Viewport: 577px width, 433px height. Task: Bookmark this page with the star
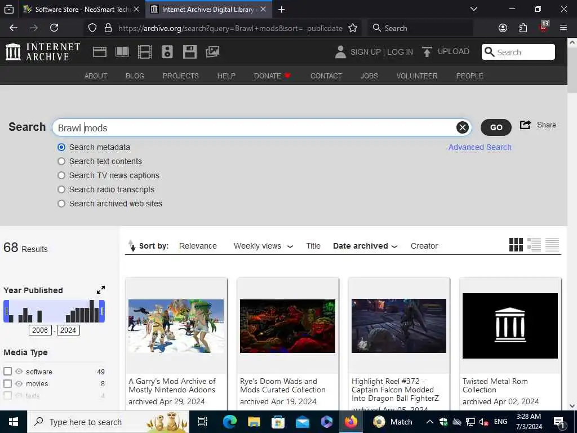[353, 28]
